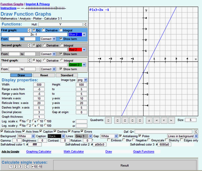
Task: Enable the Greyscale checkbox
Action: (149, 140)
